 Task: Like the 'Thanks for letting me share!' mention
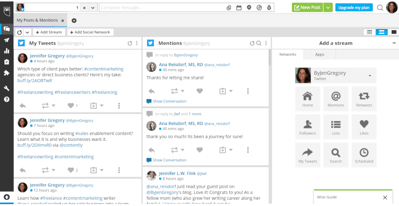pos(200,91)
